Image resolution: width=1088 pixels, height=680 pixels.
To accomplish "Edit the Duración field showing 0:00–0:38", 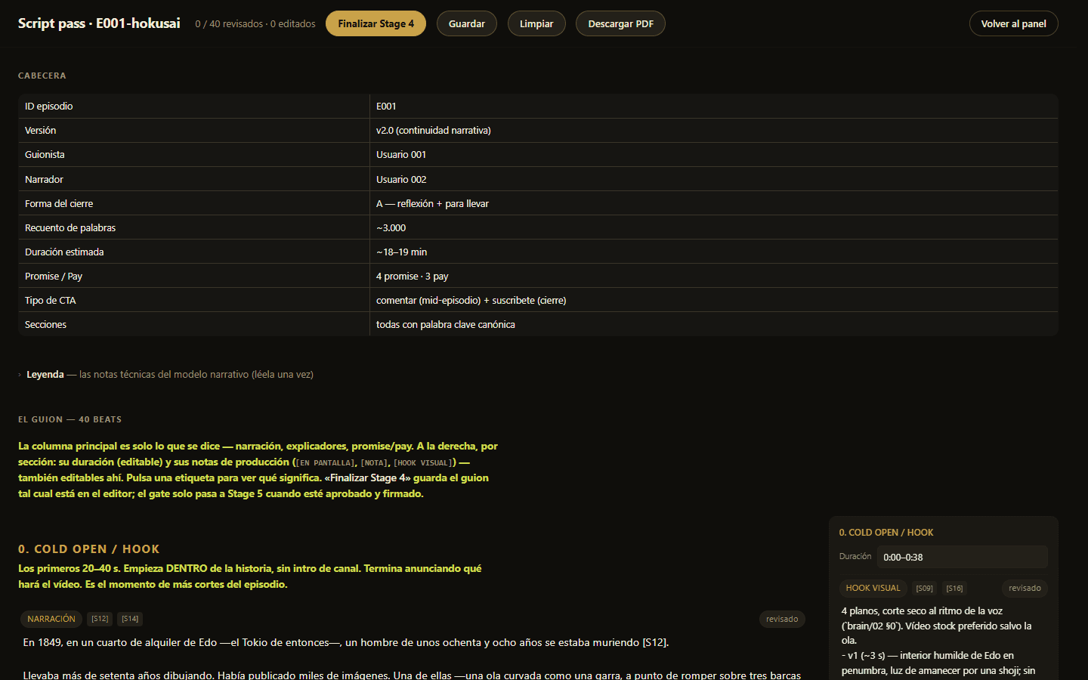I will point(963,557).
